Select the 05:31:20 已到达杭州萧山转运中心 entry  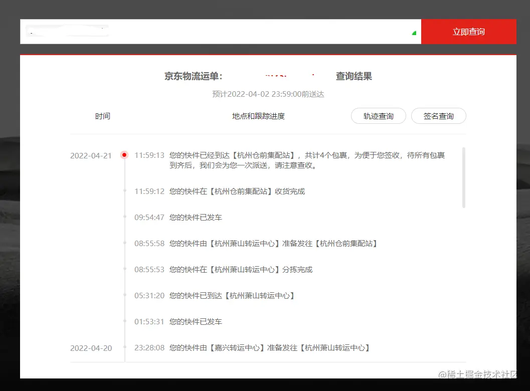coord(215,296)
